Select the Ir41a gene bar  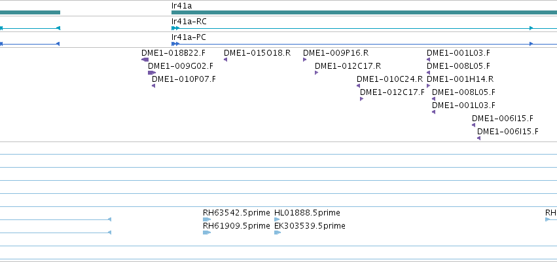[x=364, y=12]
